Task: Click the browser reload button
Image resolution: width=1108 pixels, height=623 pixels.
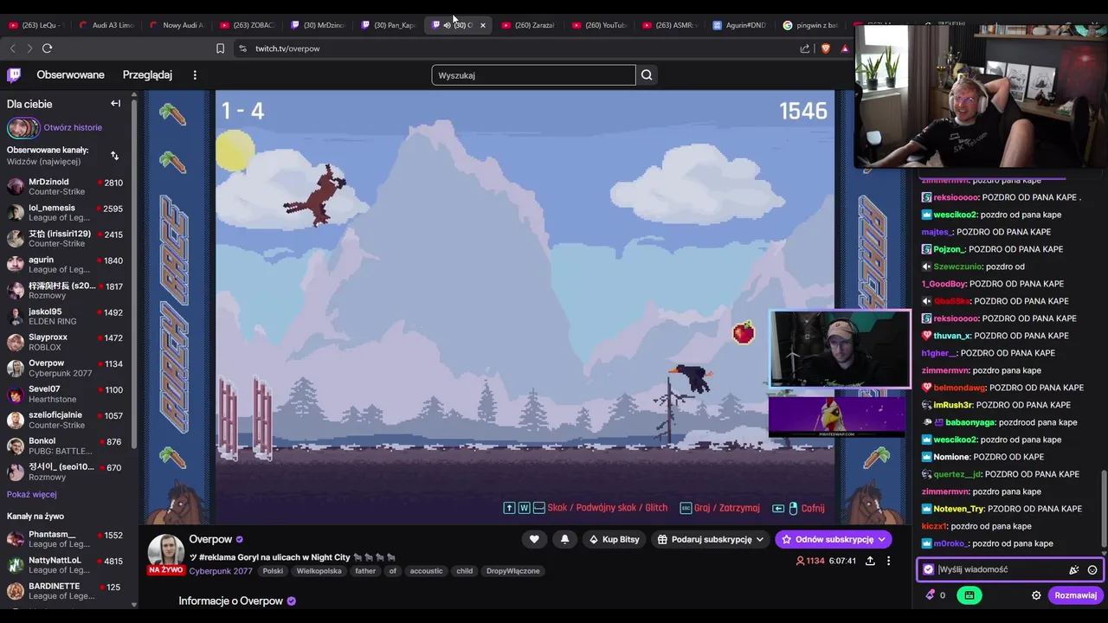Action: pos(48,48)
